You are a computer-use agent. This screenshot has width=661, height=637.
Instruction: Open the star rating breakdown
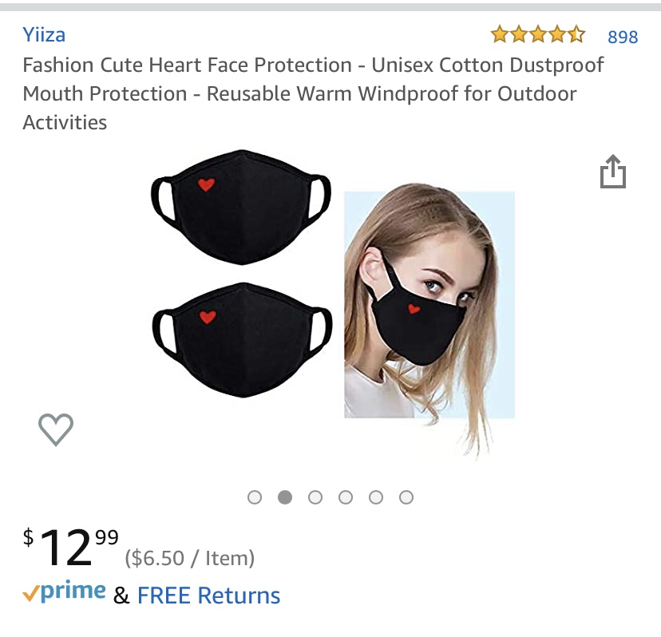538,34
